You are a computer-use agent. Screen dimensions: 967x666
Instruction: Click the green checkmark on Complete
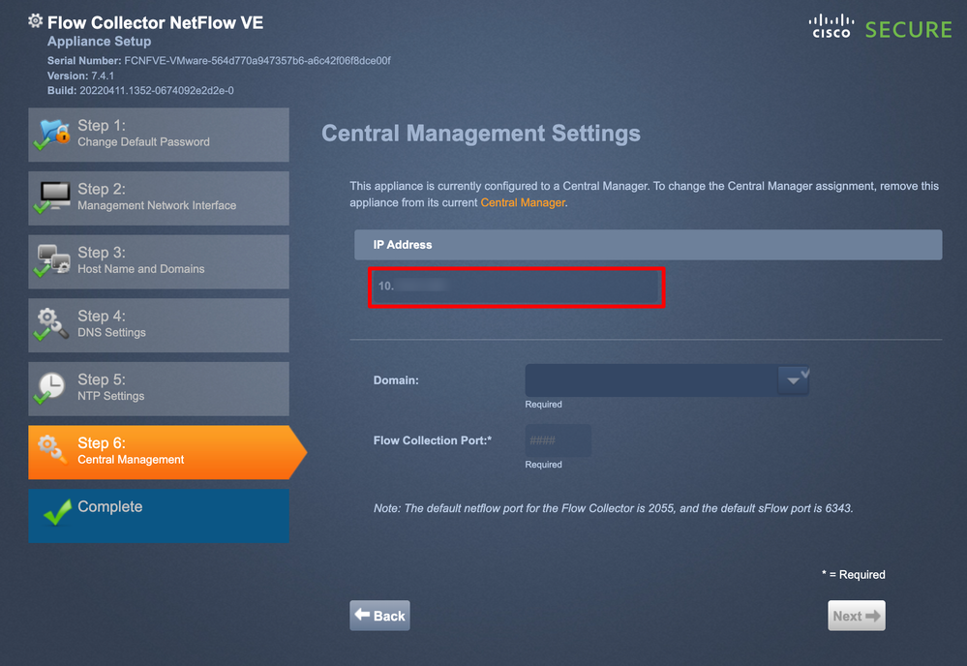58,512
